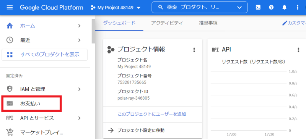Expand the search bar dropdown arrow
Image resolution: width=306 pixels, height=139 pixels.
click(239, 8)
